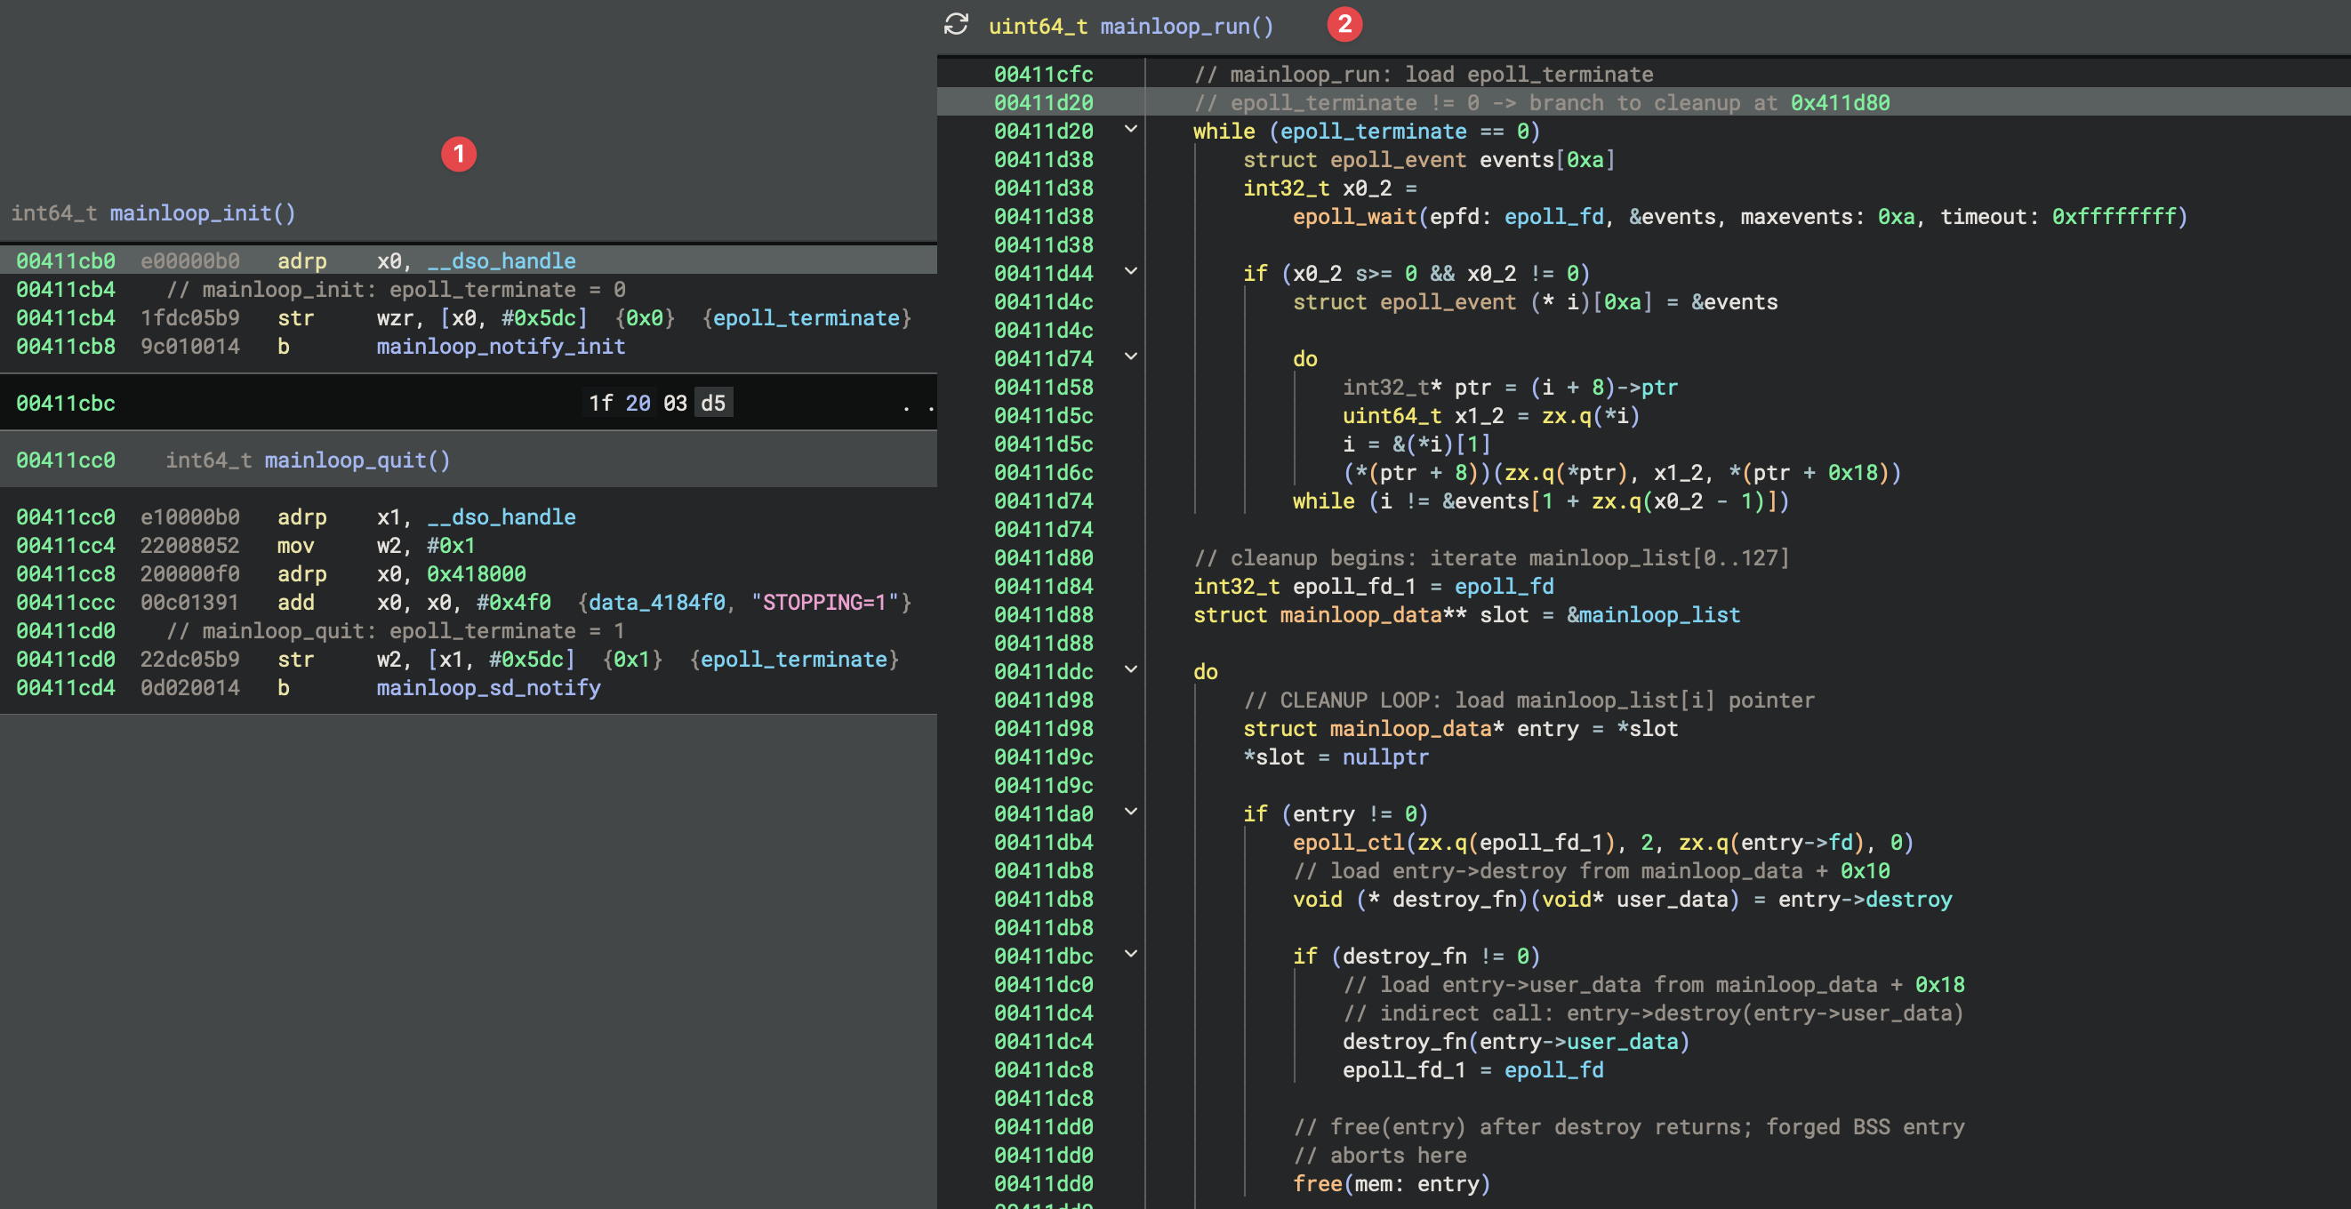This screenshot has height=1209, width=2351.
Task: Click mainloop_list variable reference
Action: click(1659, 615)
